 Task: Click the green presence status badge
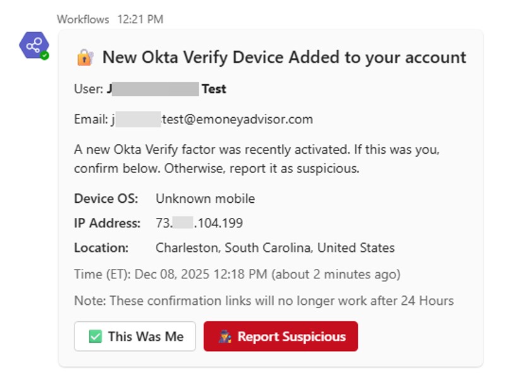pyautogui.click(x=45, y=55)
